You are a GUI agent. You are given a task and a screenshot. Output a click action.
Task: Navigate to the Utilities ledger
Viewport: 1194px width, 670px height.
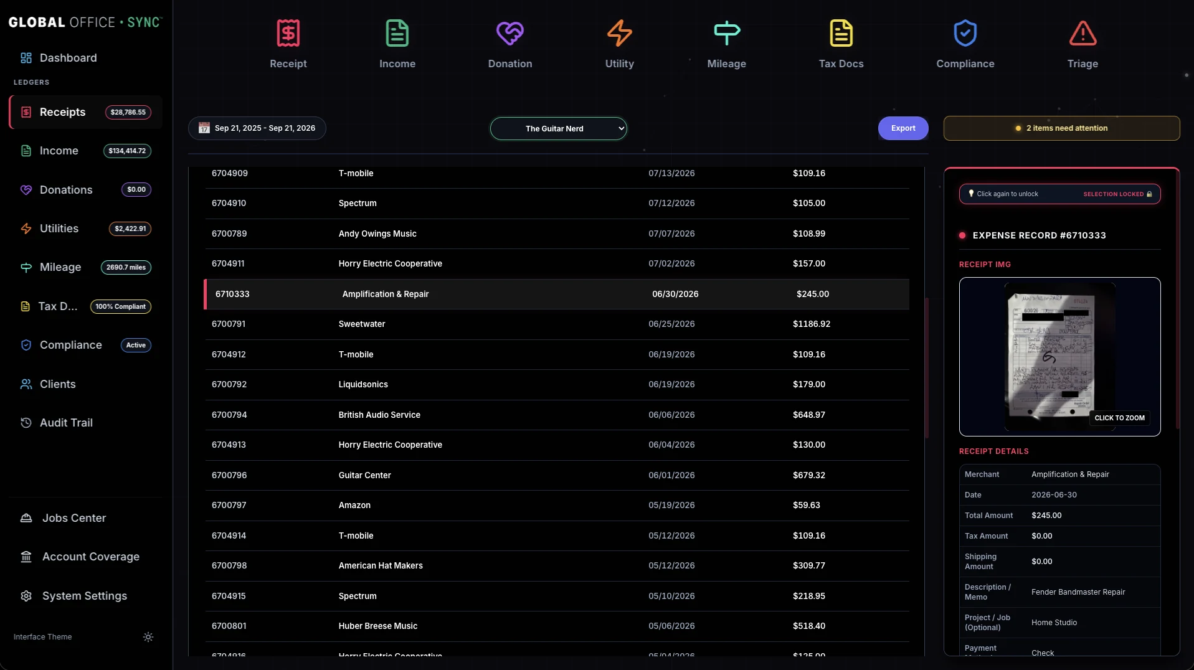tap(86, 229)
